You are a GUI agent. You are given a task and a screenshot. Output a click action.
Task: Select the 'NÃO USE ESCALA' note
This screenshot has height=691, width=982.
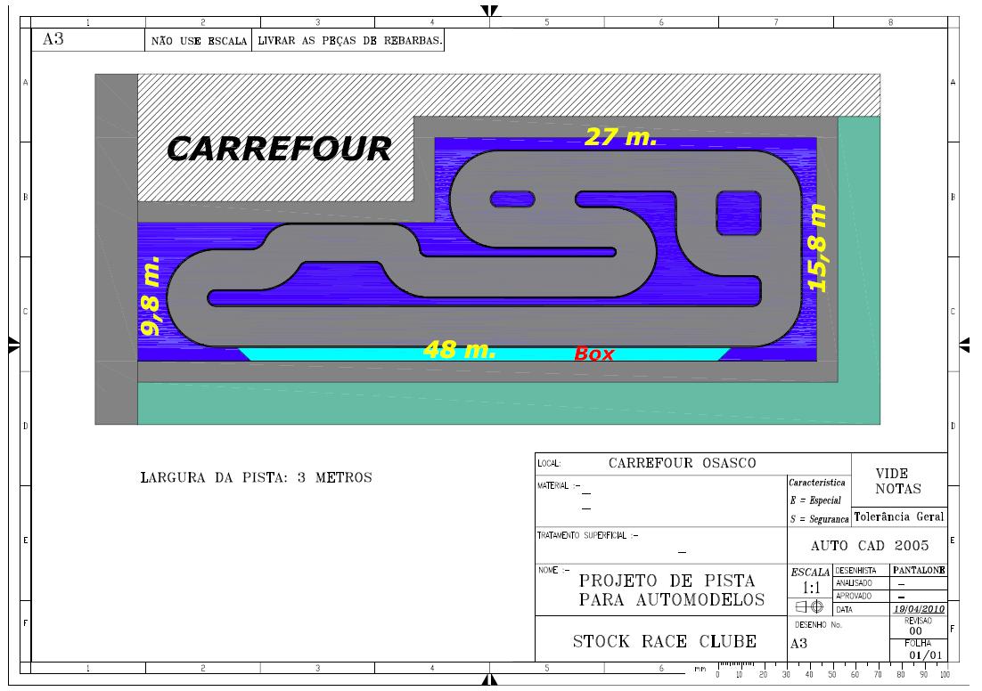199,41
